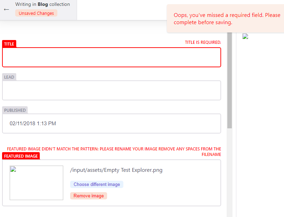Open the Published date field
The width and height of the screenshot is (284, 217).
[111, 124]
